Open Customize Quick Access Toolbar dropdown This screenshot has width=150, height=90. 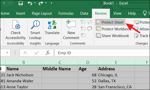(x=52, y=3)
